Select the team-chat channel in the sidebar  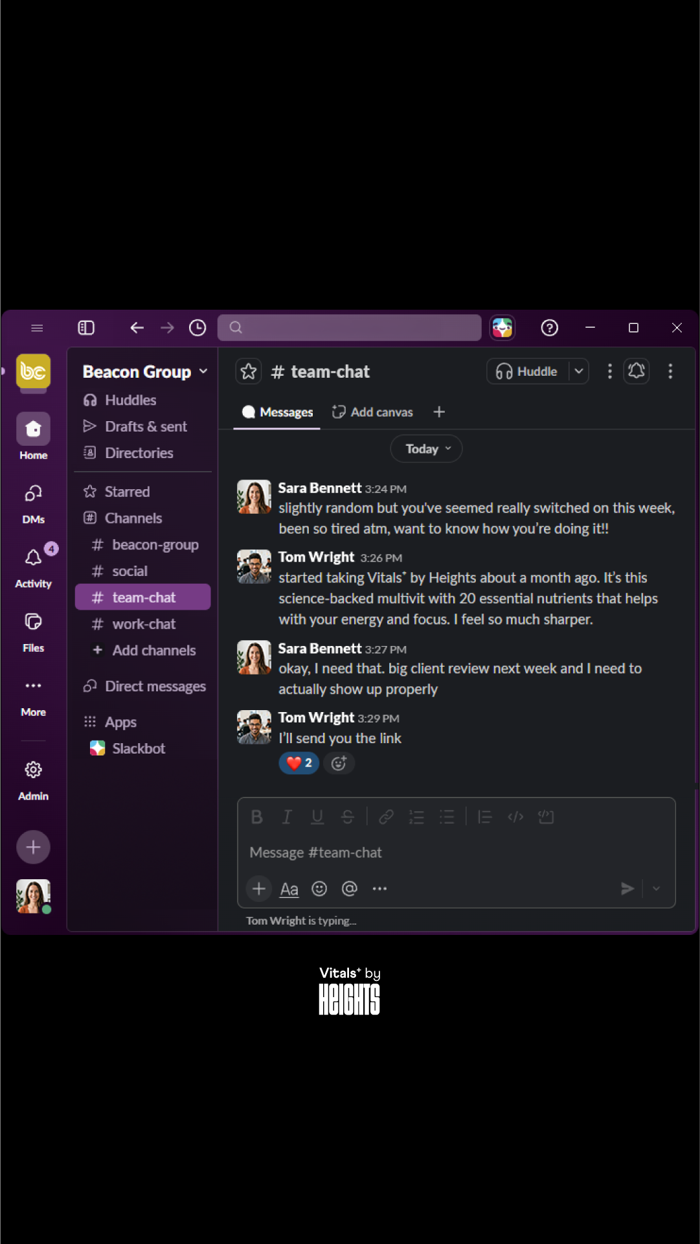143,597
